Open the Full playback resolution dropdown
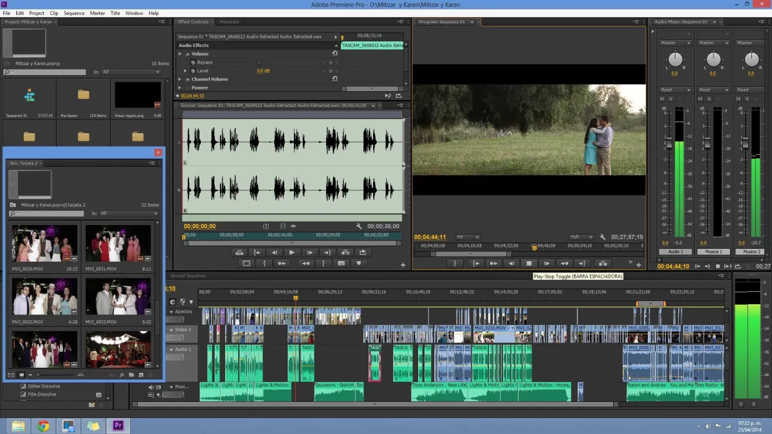The image size is (772, 434). pos(582,237)
